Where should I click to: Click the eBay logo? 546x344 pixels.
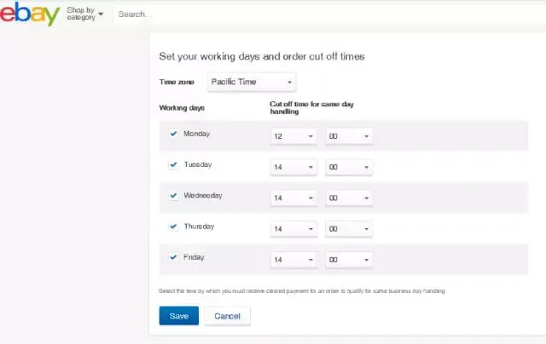point(30,14)
